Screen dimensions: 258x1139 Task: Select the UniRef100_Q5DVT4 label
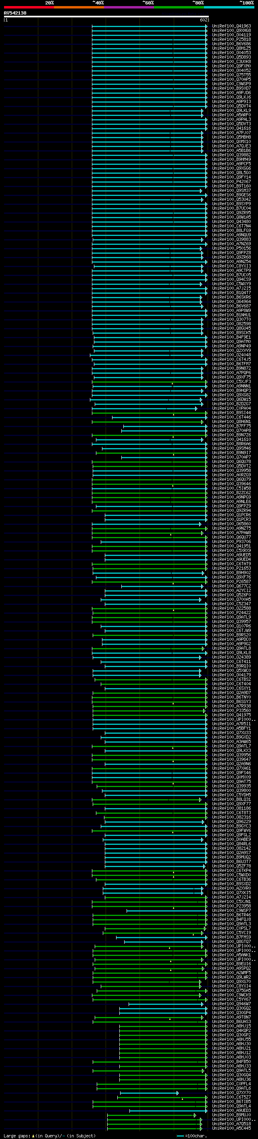coord(231,106)
